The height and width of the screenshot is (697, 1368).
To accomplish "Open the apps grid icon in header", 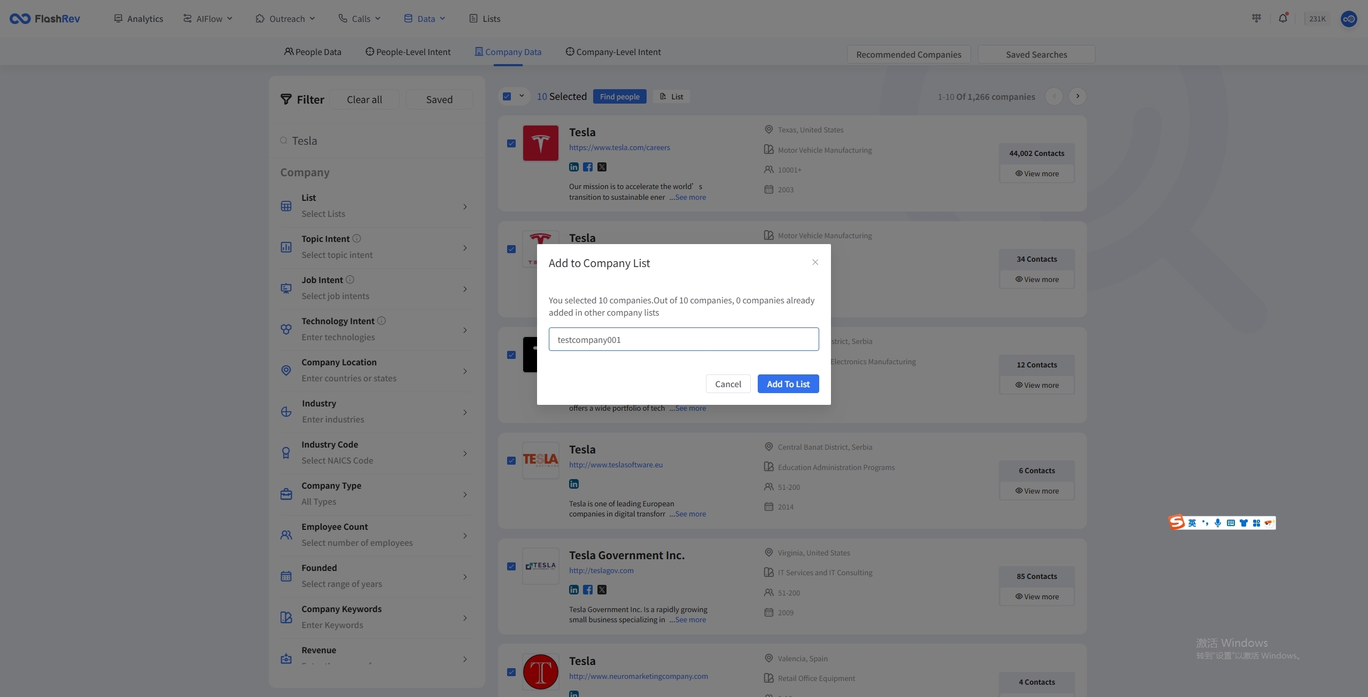I will (1256, 18).
